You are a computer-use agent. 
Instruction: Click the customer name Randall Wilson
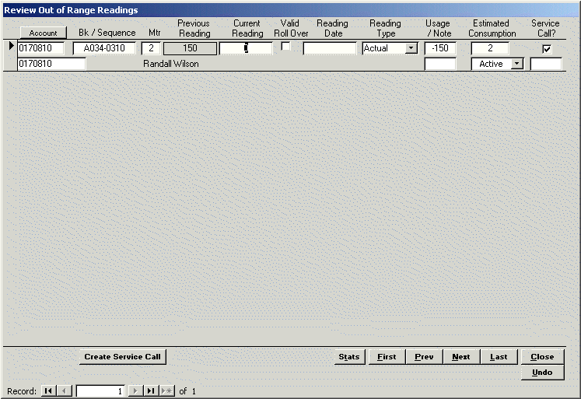point(171,64)
